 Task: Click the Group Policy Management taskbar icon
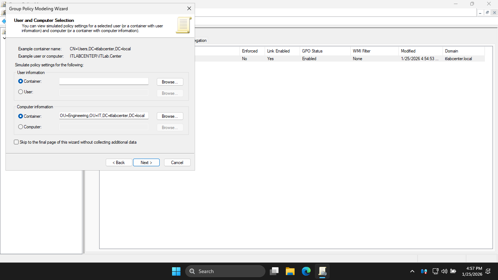coord(322,271)
